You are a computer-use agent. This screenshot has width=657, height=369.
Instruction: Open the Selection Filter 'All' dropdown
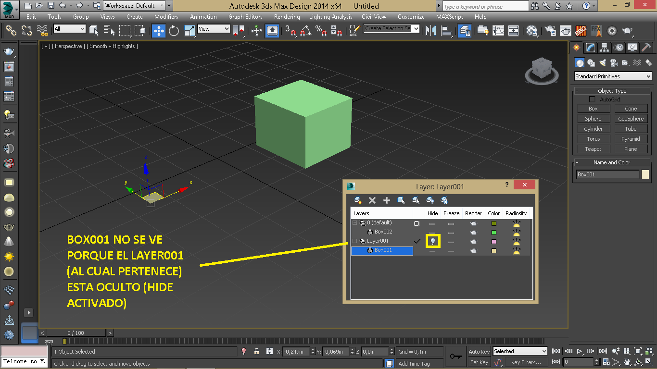coord(69,29)
